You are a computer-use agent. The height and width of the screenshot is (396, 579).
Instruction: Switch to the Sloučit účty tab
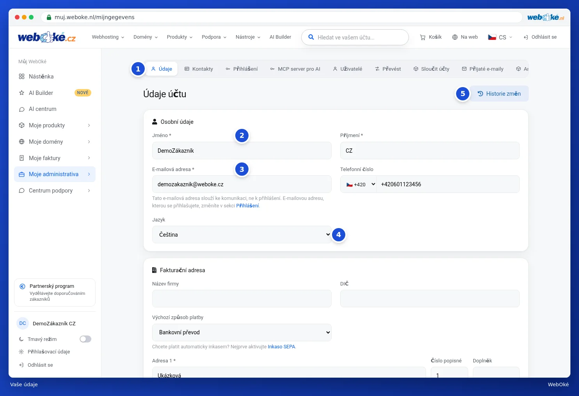(x=432, y=69)
